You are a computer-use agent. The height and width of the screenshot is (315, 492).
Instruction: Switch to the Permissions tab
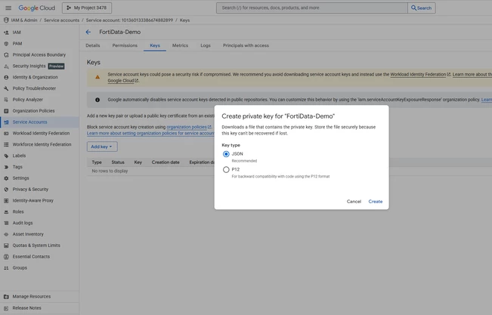(125, 45)
